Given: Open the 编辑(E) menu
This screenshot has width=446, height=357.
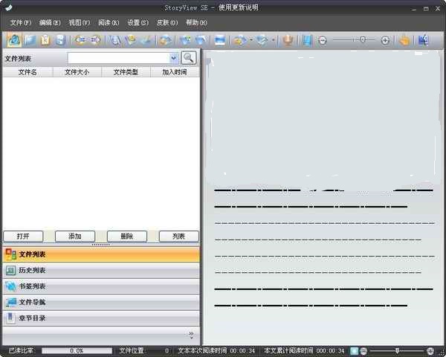Looking at the screenshot, I should pos(50,22).
